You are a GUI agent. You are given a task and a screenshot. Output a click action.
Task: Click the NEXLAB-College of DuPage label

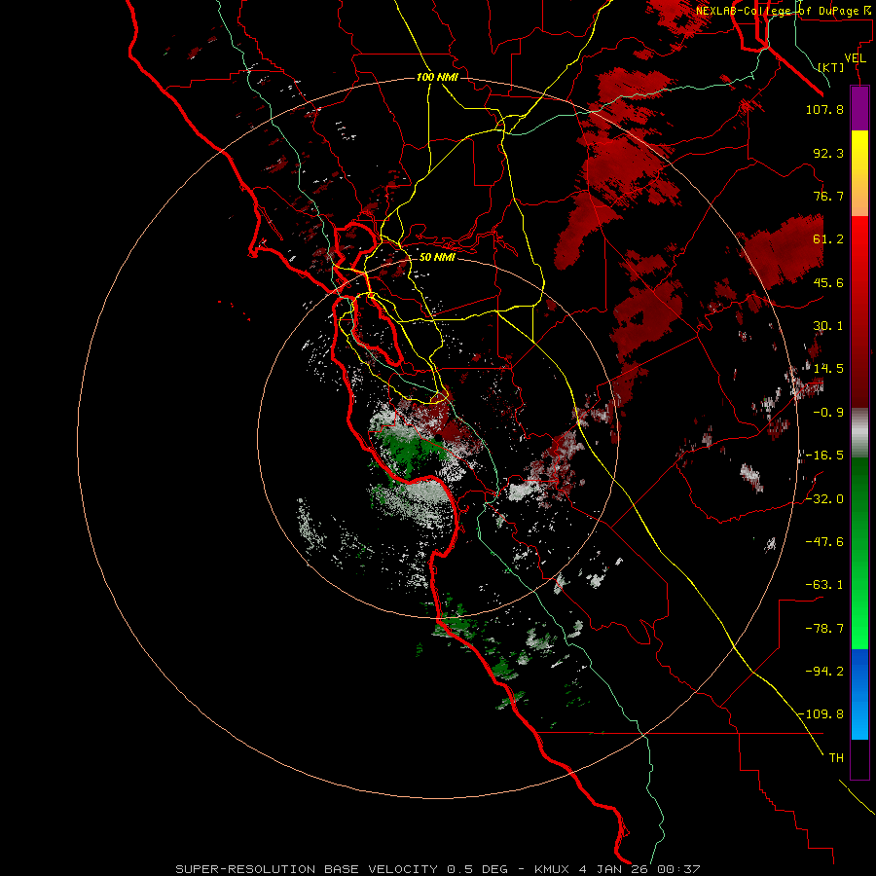click(785, 11)
